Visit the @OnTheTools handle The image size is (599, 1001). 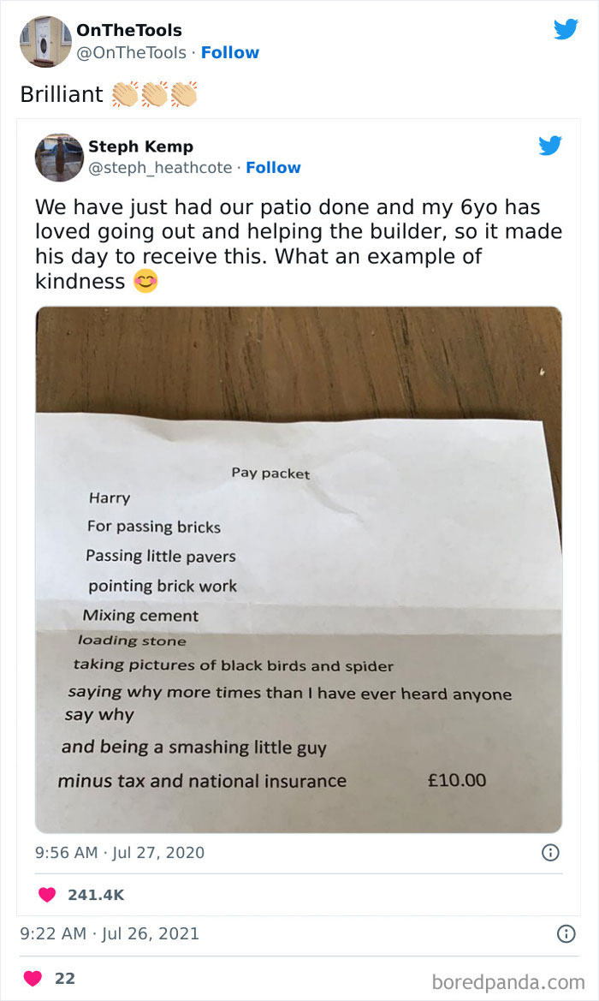tap(131, 53)
